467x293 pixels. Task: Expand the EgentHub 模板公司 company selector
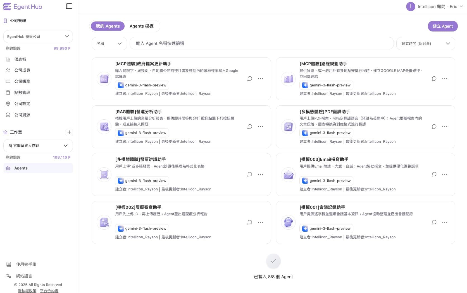pyautogui.click(x=38, y=37)
